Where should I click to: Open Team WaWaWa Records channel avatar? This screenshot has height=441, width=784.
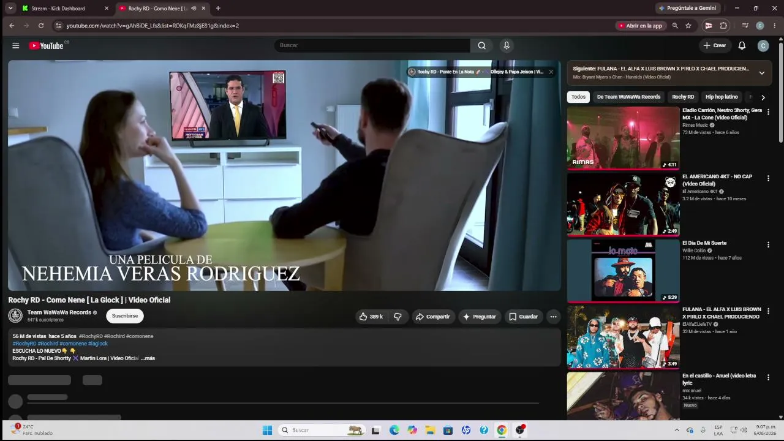pyautogui.click(x=15, y=316)
